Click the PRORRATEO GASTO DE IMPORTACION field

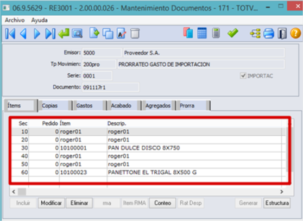click(201, 64)
